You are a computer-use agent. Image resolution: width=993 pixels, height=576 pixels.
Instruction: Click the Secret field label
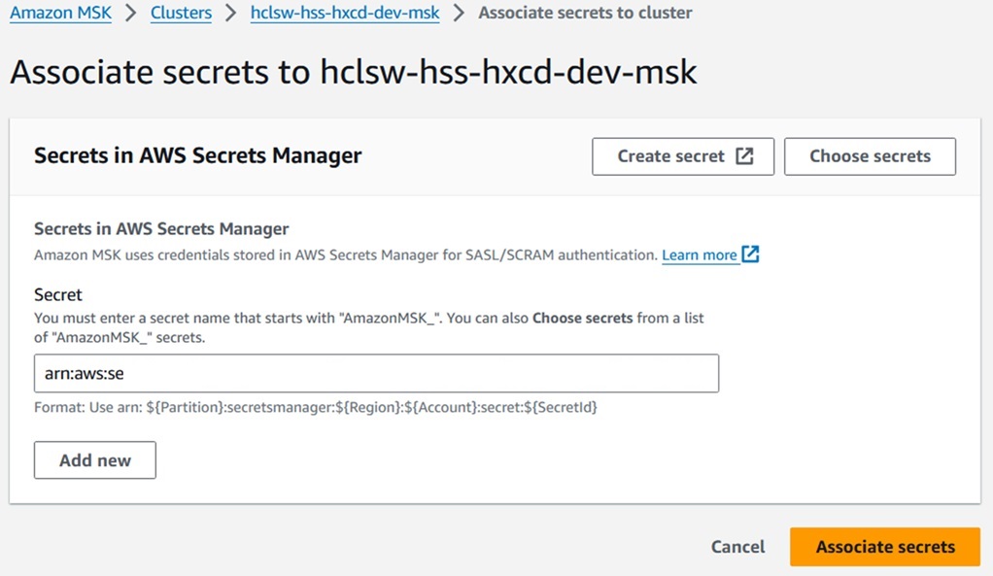pyautogui.click(x=58, y=294)
